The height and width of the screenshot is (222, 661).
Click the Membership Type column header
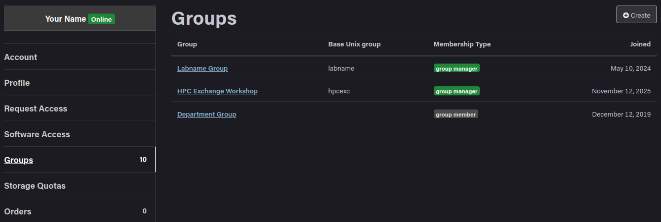(462, 44)
